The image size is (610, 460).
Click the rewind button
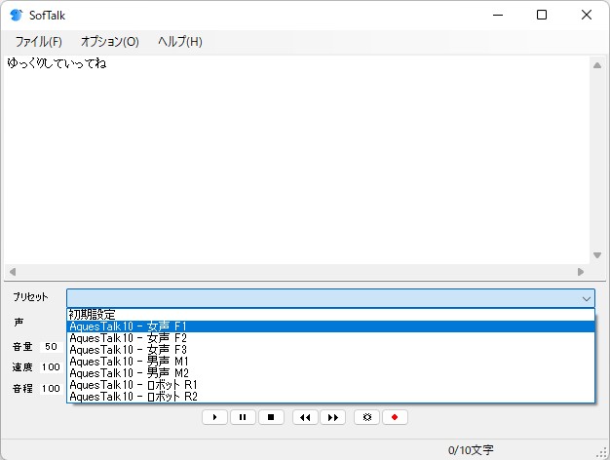coord(305,417)
